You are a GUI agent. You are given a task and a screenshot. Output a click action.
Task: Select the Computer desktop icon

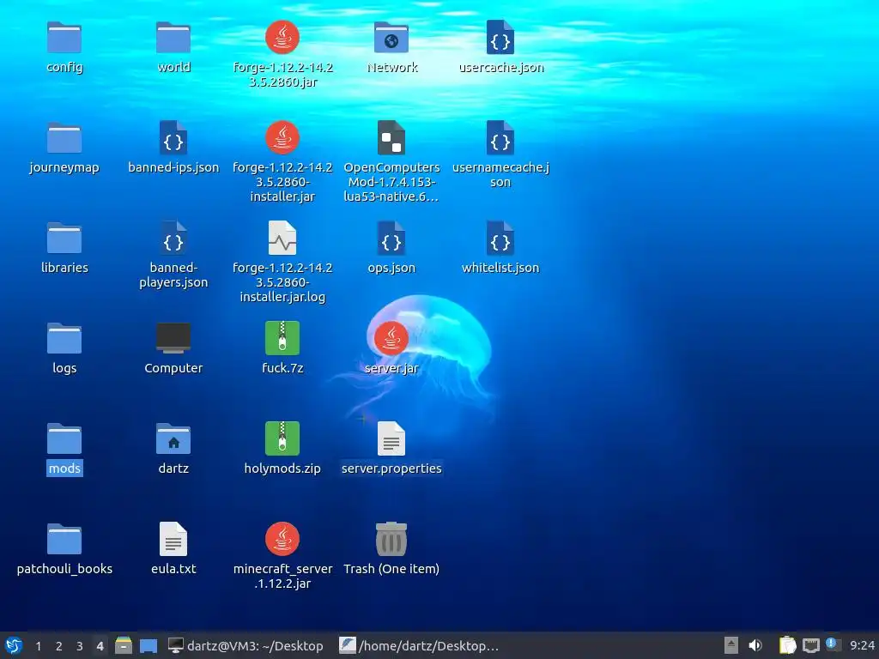(x=173, y=338)
